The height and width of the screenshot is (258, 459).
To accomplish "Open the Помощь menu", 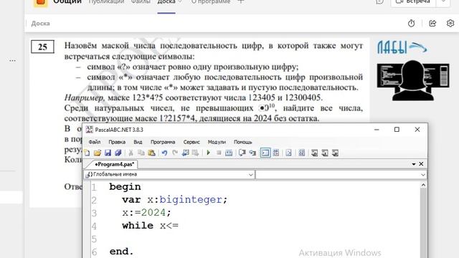I will coord(242,142).
